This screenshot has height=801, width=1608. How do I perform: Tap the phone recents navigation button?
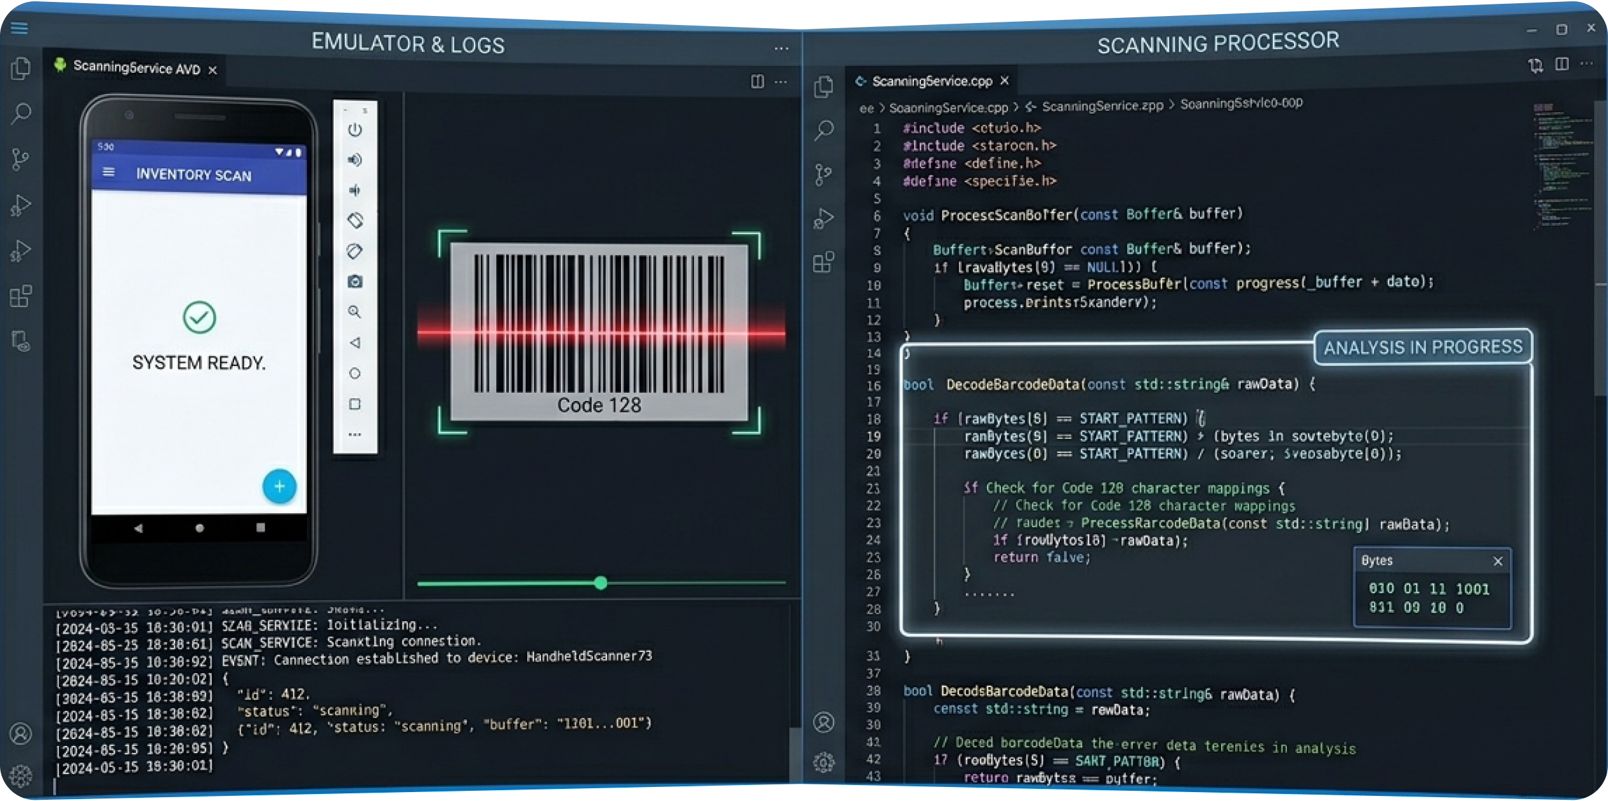[260, 528]
